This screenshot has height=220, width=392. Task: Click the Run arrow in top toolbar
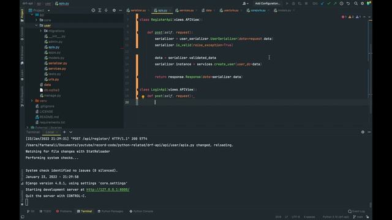287,4
